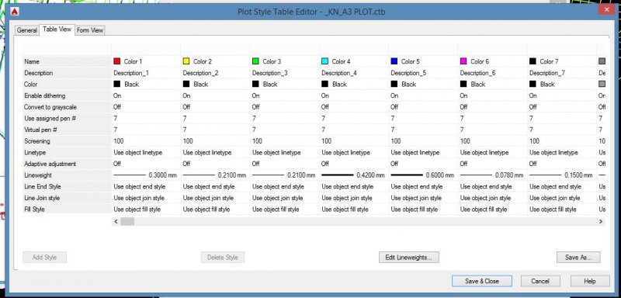
Task: Select the green Color 3 swatch
Action: click(255, 61)
